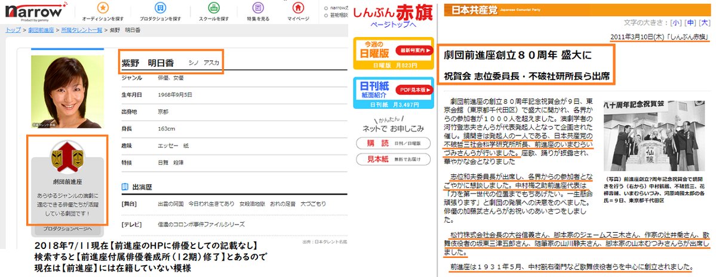716x277 pixels.
Task: Click the 身長 163cm row
Action: (x=234, y=129)
